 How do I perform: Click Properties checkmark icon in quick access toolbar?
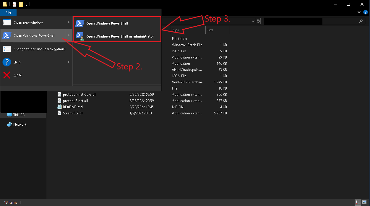[14, 4]
